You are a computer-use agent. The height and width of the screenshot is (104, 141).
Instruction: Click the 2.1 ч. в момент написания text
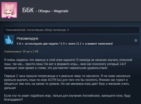pos(94,44)
